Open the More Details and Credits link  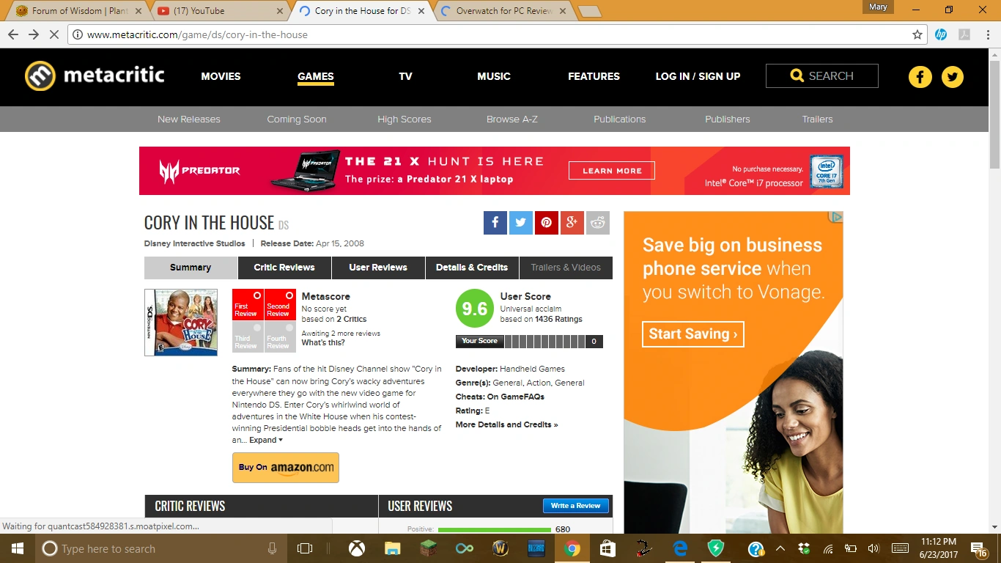pyautogui.click(x=506, y=424)
